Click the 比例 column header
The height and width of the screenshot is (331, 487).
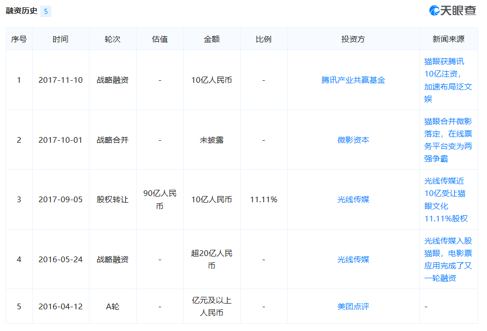263,39
